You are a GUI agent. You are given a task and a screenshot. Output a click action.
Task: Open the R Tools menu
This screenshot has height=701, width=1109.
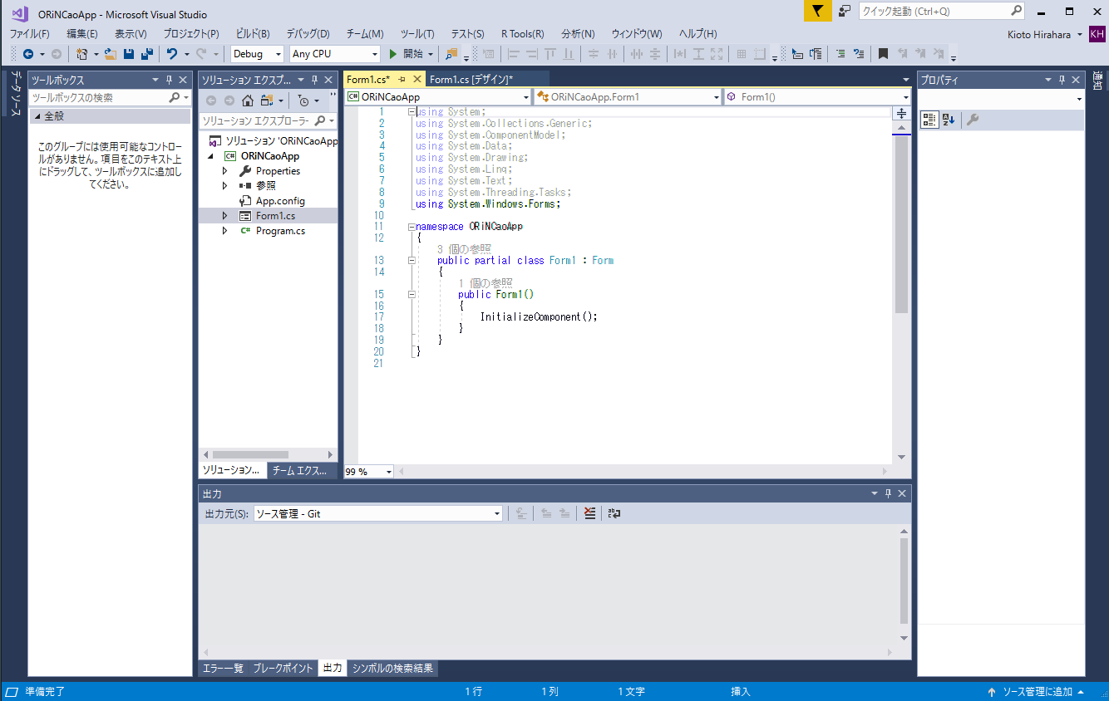coord(522,34)
